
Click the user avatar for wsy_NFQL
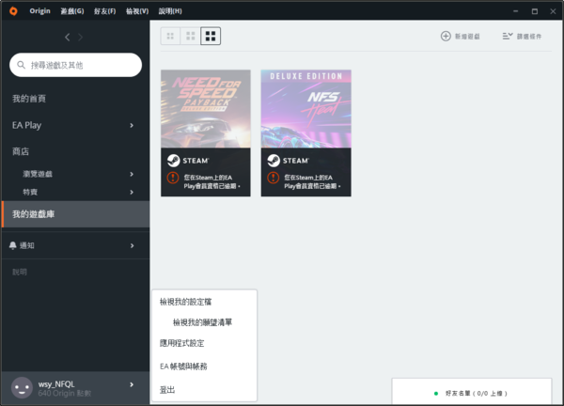coord(21,387)
